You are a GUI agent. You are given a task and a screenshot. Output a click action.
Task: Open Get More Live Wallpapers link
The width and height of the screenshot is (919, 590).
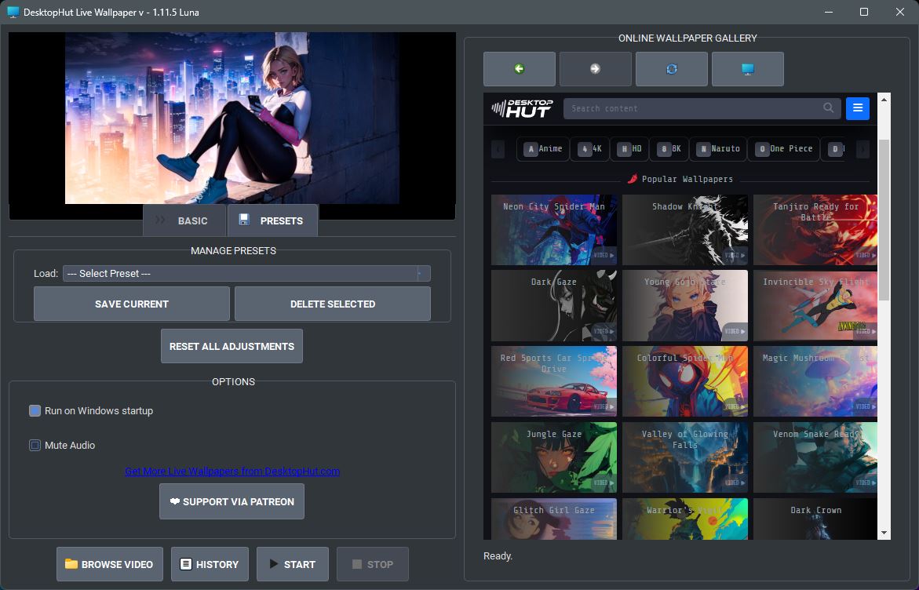[232, 471]
